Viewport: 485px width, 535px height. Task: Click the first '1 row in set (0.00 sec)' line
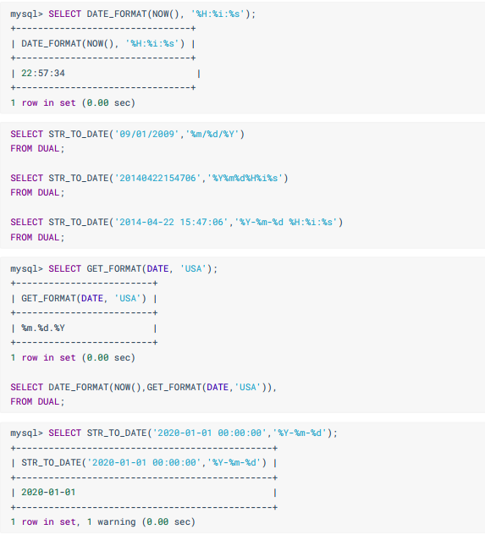[73, 102]
